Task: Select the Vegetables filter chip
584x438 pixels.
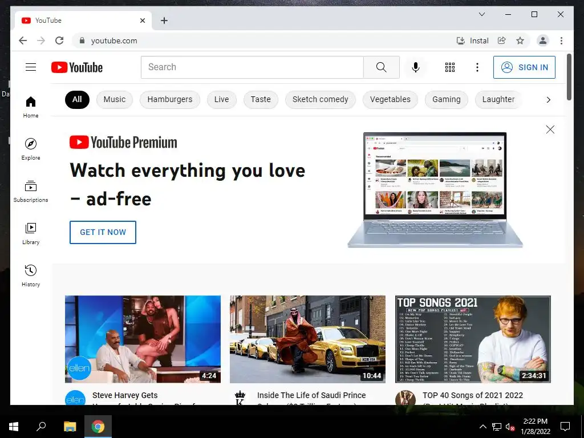Action: 390,99
